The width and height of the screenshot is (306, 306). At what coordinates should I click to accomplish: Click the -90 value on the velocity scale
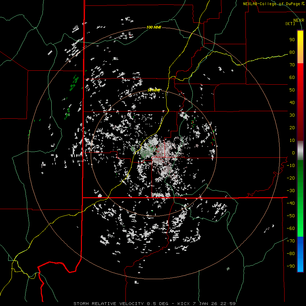click(291, 266)
